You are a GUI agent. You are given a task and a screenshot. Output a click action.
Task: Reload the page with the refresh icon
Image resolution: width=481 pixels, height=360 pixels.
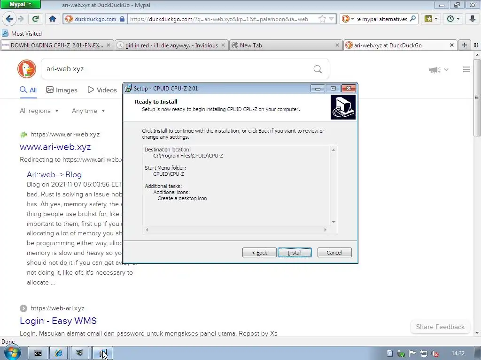point(36,19)
